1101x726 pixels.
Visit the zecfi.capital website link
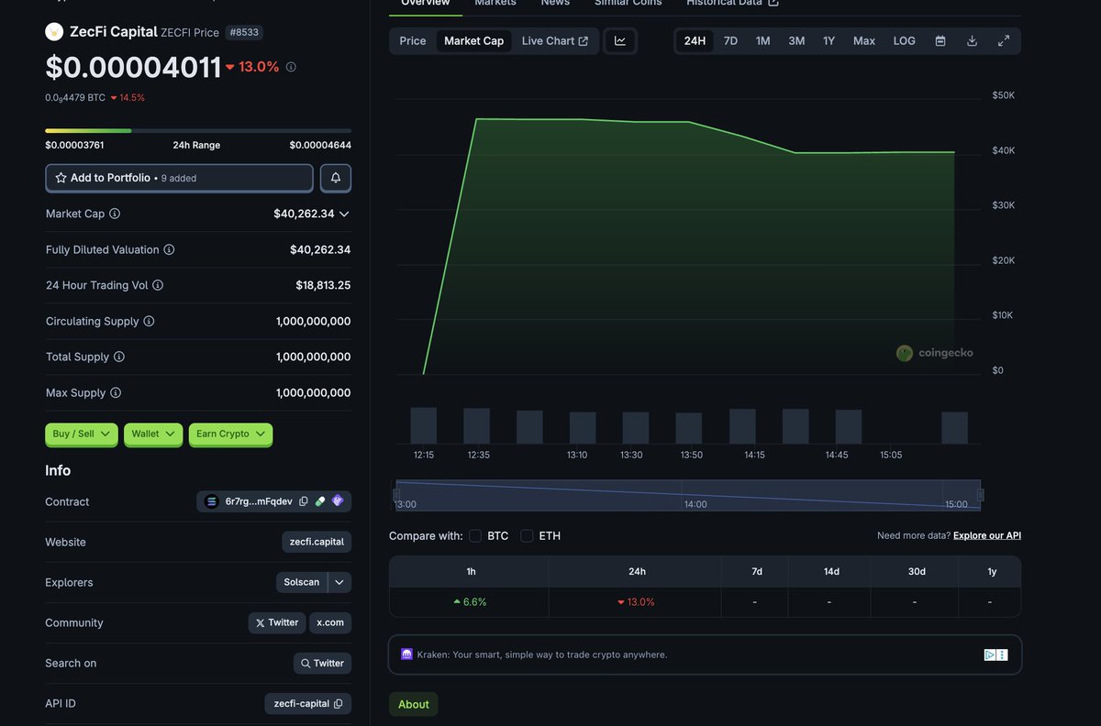click(317, 541)
